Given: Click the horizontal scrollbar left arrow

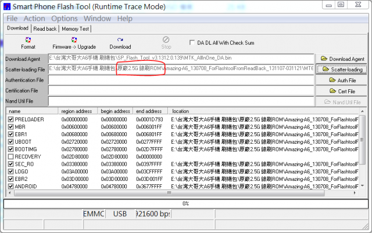Looking at the screenshot, I should point(10,193).
